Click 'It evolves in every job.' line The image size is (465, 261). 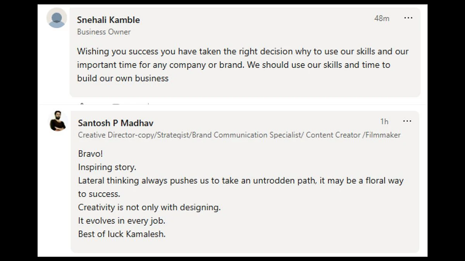[122, 221]
